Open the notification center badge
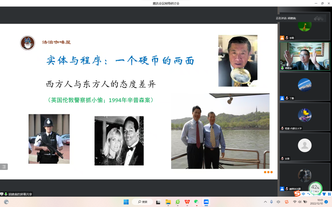This screenshot has height=207, width=332. click(326, 202)
